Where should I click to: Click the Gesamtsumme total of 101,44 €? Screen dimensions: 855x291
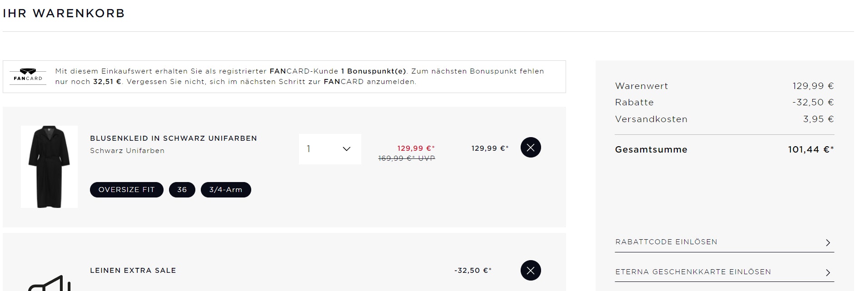[810, 149]
